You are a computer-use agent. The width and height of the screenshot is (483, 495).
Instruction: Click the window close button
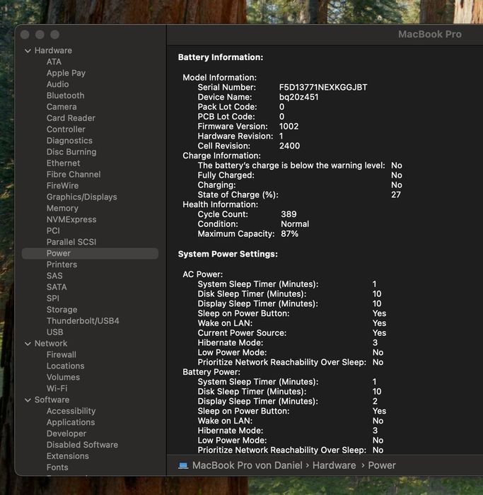25,35
